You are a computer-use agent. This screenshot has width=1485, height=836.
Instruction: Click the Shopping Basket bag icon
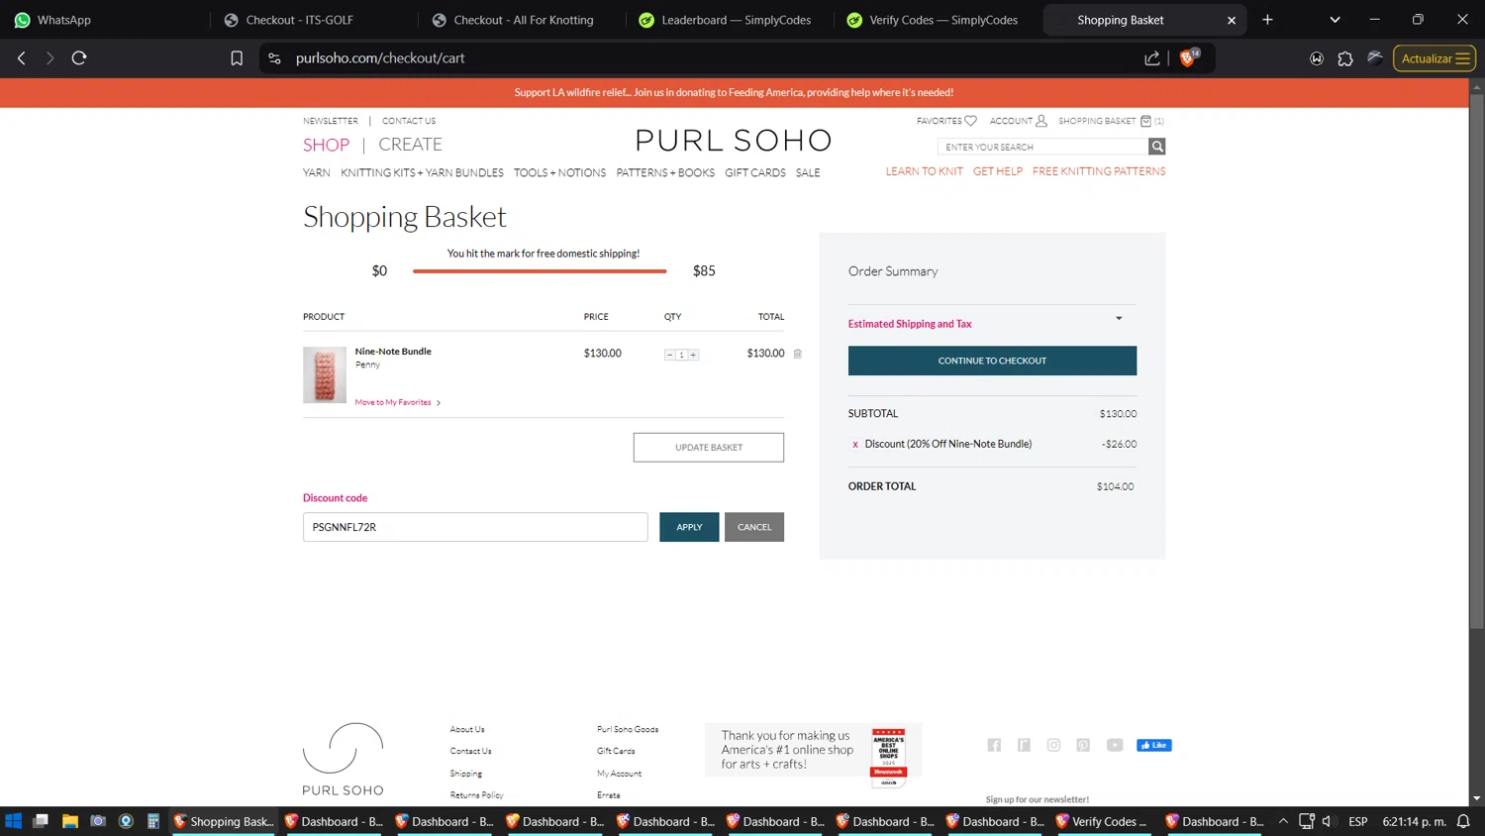pos(1145,121)
